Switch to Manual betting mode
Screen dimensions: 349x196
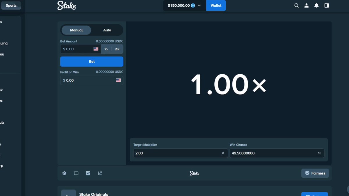tap(76, 30)
